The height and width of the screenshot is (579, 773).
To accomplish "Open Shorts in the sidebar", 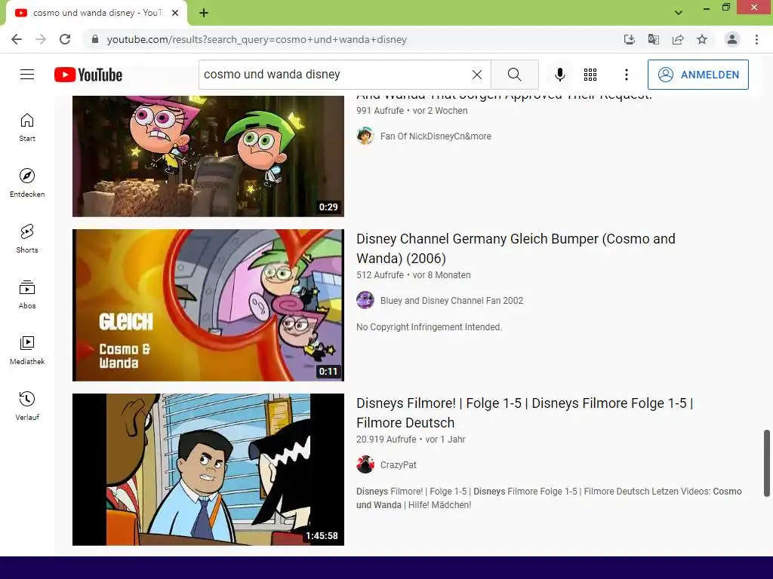I will point(27,239).
